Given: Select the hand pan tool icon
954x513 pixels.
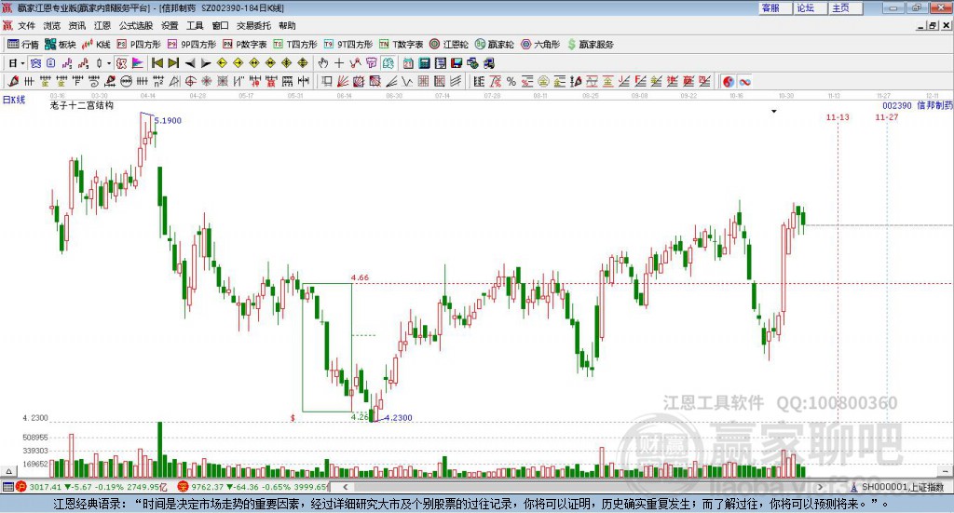Looking at the screenshot, I should tap(323, 63).
